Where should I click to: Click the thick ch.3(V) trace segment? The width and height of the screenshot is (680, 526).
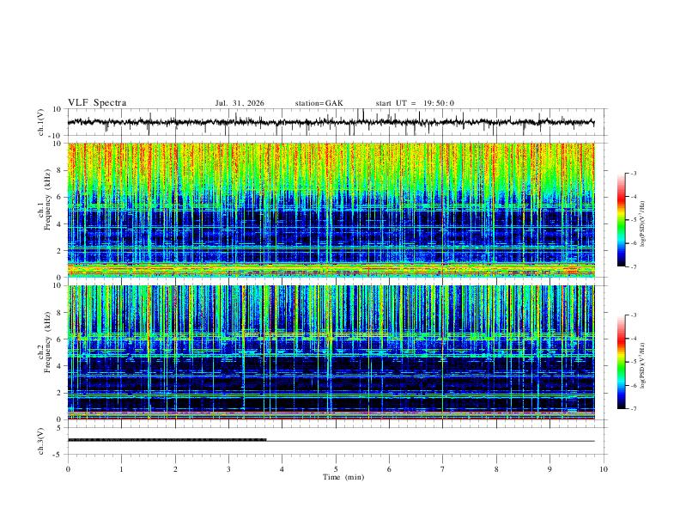point(167,440)
